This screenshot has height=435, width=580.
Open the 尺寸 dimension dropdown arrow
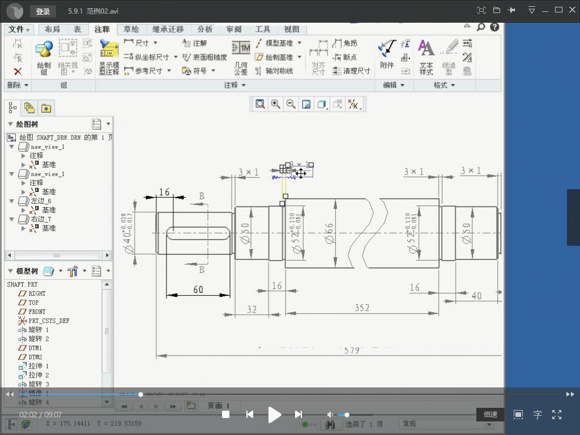click(x=155, y=43)
